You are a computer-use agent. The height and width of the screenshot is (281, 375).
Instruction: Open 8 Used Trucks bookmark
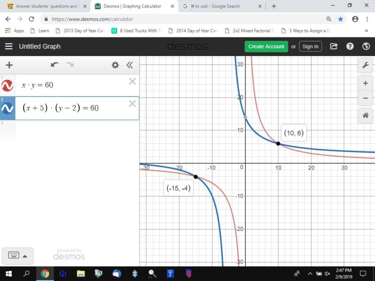[136, 30]
